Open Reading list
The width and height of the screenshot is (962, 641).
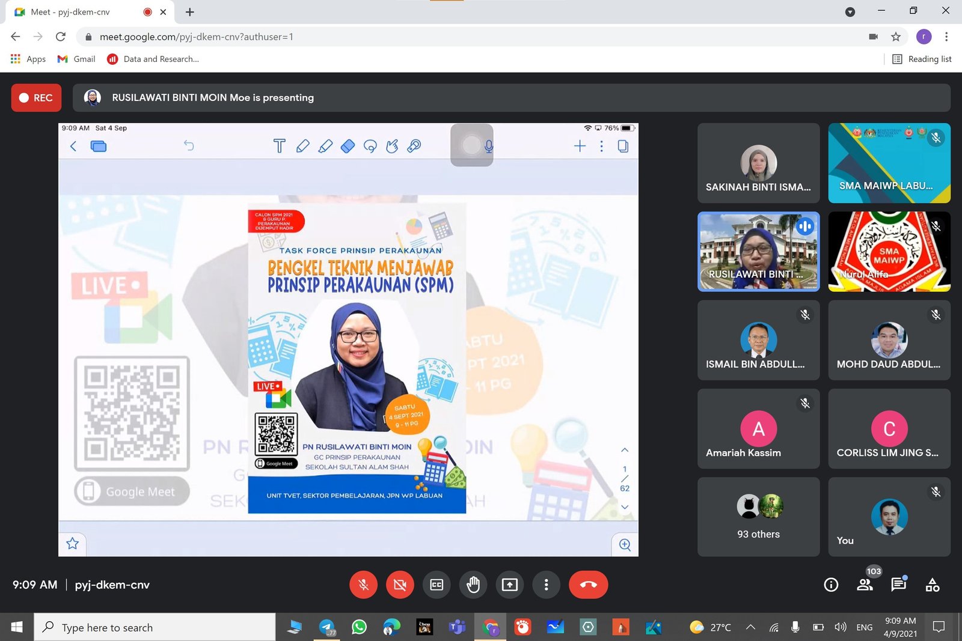point(922,59)
